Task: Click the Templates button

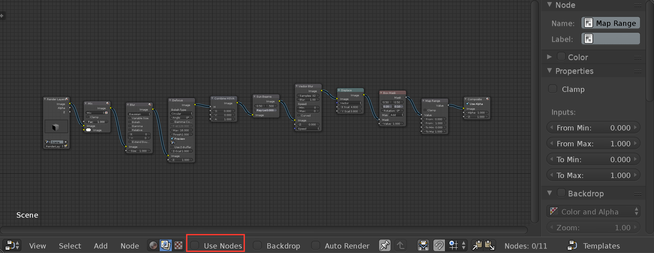Action: (601, 245)
